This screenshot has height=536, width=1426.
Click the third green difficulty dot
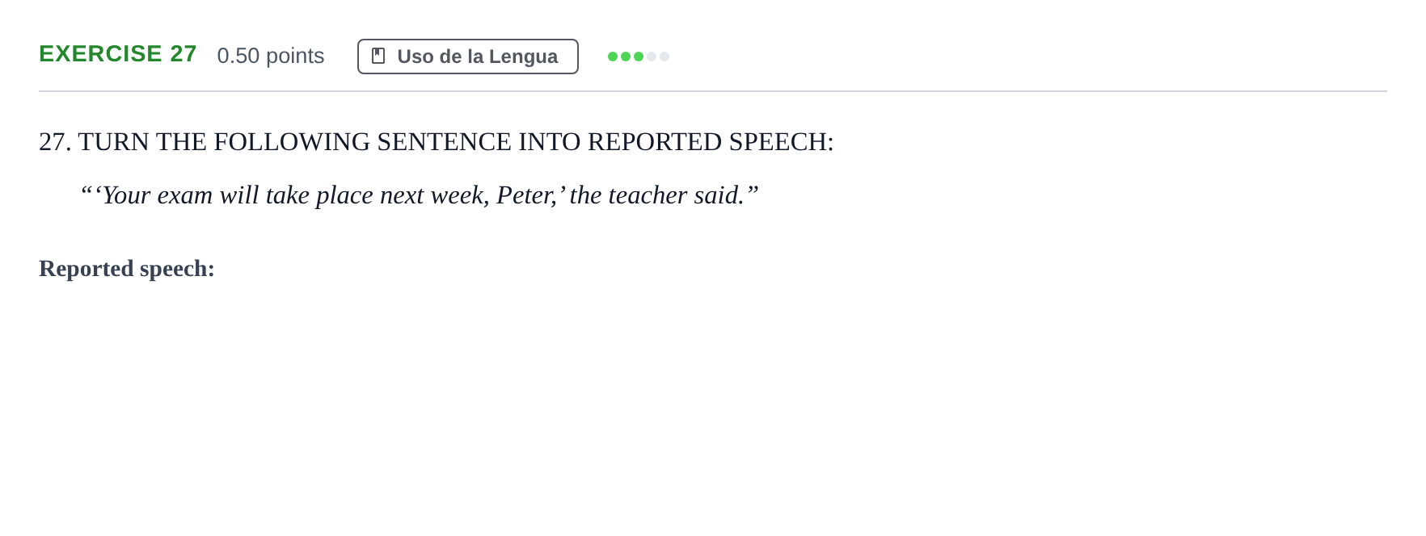[x=639, y=57]
